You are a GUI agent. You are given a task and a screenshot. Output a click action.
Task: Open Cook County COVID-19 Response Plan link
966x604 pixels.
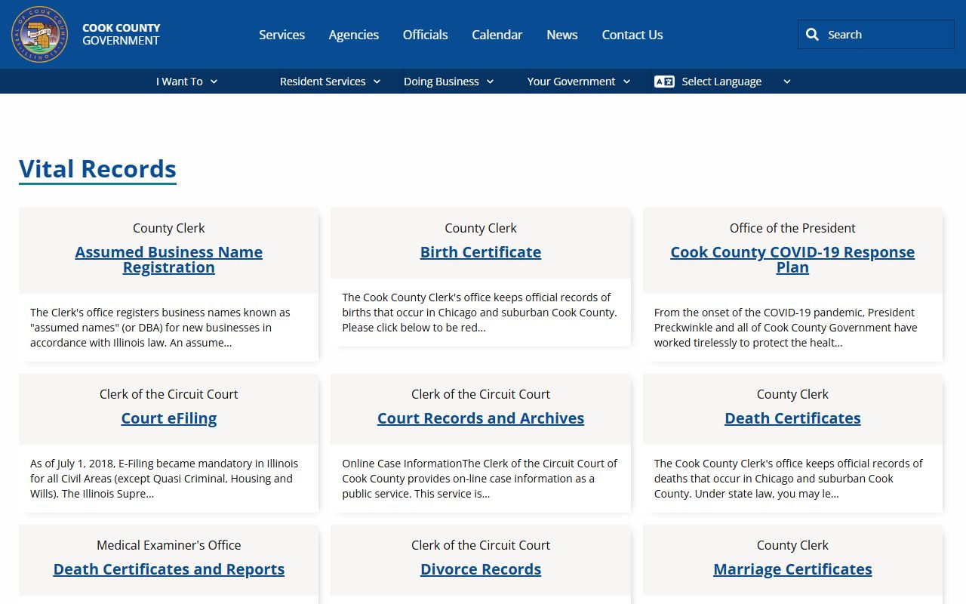tap(792, 260)
